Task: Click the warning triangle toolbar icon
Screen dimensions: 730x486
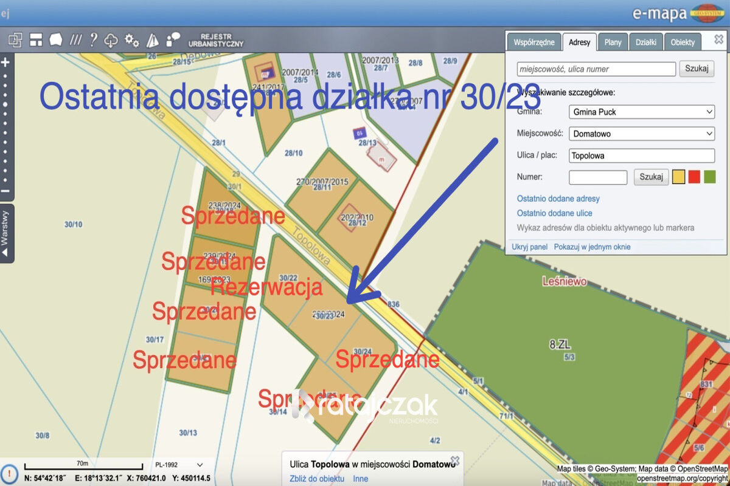Action: click(x=153, y=40)
